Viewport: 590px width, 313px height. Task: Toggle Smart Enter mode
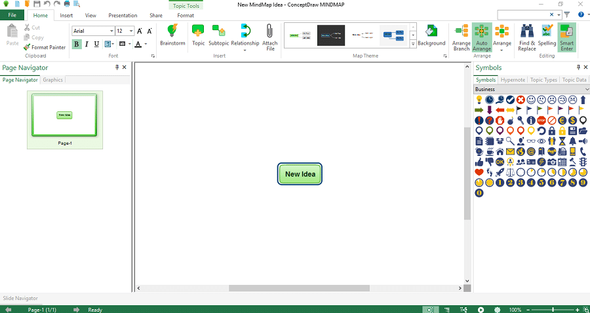click(566, 38)
